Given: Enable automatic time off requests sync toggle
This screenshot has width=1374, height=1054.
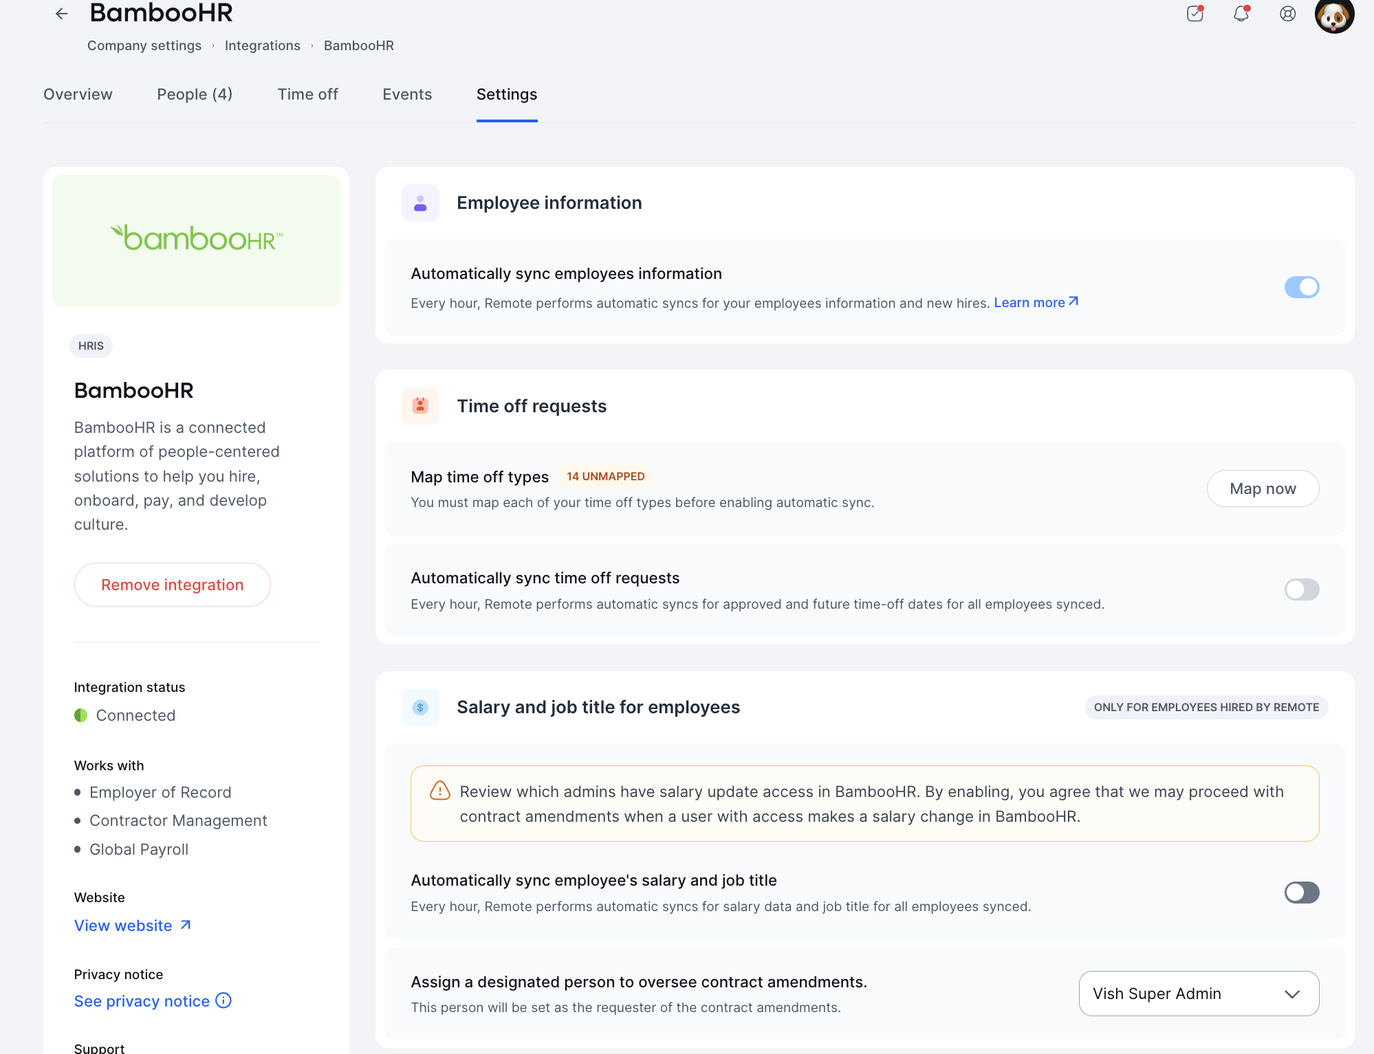Looking at the screenshot, I should [x=1301, y=590].
